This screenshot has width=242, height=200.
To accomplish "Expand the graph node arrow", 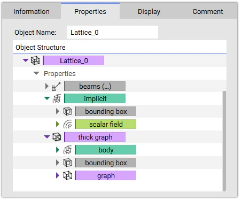I will click(x=58, y=175).
